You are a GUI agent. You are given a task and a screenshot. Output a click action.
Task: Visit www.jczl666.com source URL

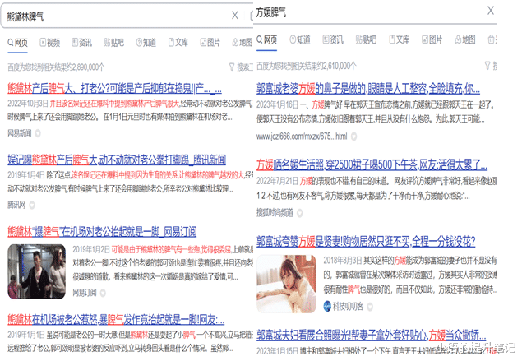coord(302,137)
